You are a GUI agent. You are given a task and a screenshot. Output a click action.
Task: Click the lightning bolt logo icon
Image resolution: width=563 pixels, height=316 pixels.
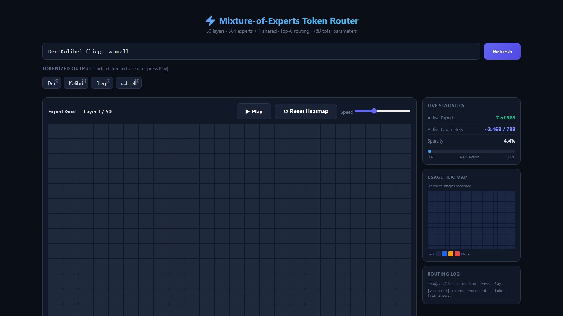(210, 21)
